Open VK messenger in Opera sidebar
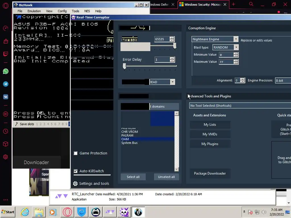This screenshot has width=291, height=218. (6, 97)
